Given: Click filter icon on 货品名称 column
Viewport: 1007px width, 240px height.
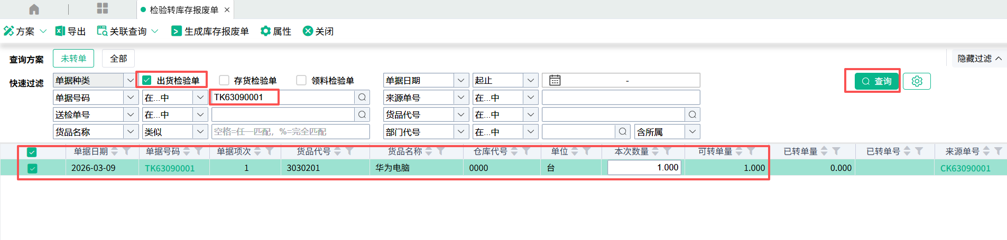Looking at the screenshot, I should [441, 151].
